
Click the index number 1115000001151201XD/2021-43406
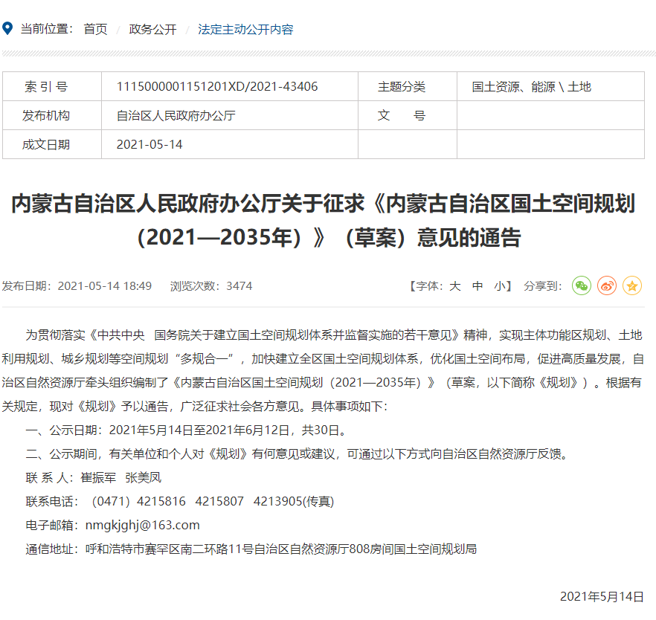[217, 86]
